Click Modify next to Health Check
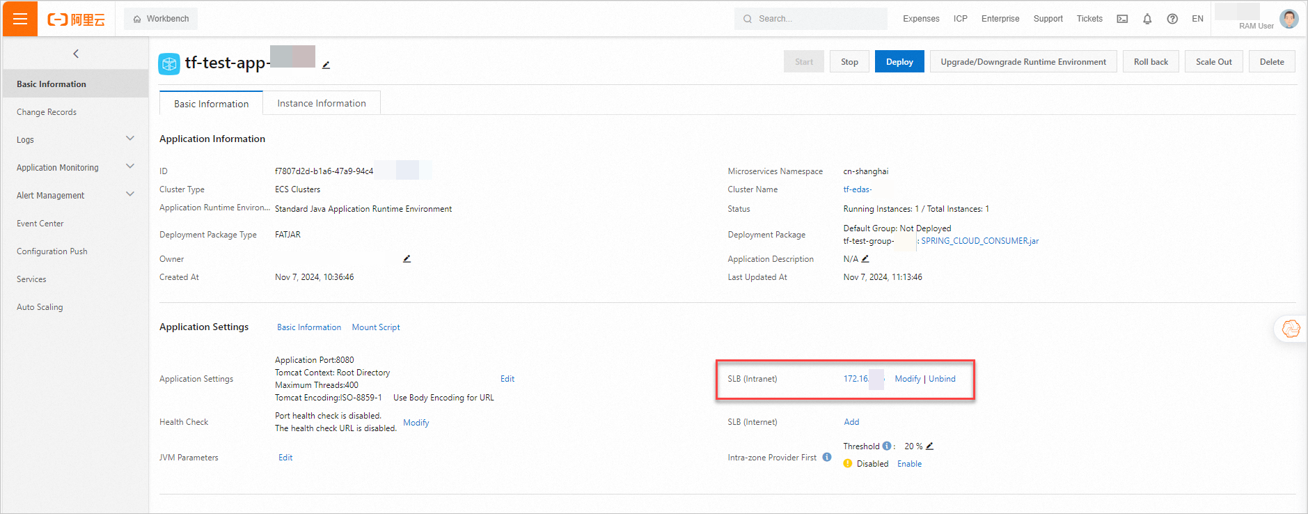The height and width of the screenshot is (514, 1308). pyautogui.click(x=416, y=423)
